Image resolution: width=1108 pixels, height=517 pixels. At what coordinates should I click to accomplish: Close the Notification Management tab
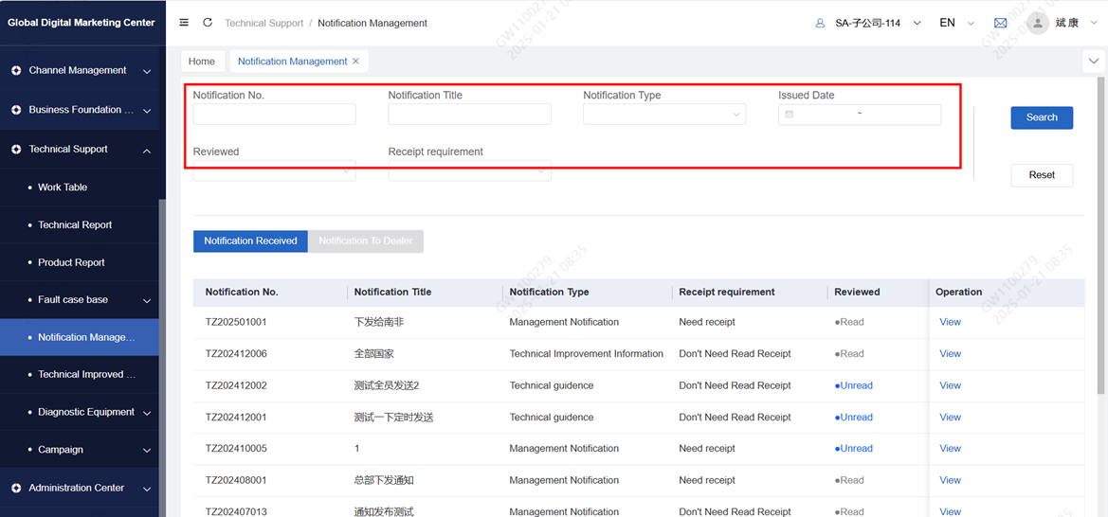coord(356,62)
